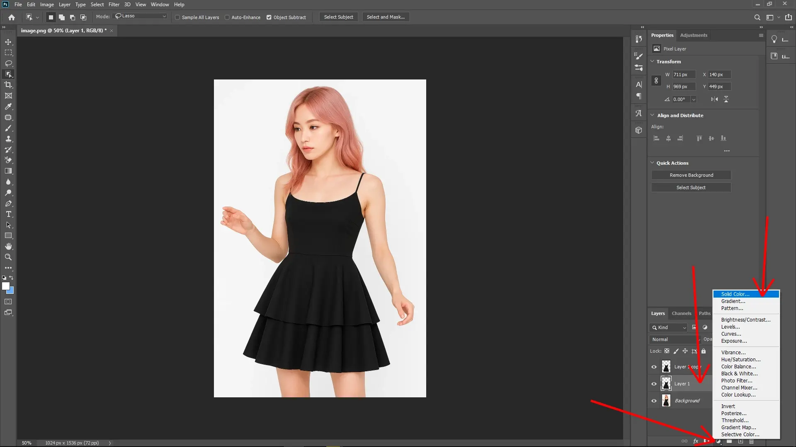The image size is (796, 447).
Task: Open the Filter menu
Action: pos(114,4)
